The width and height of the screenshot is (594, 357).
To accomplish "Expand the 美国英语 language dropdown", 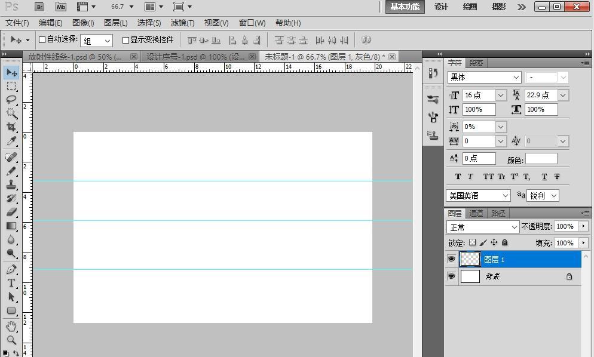I will pos(478,196).
